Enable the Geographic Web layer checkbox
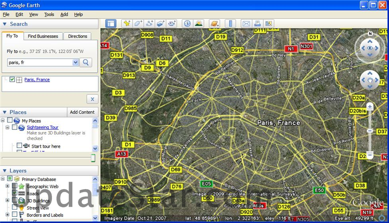 [x=14, y=186]
